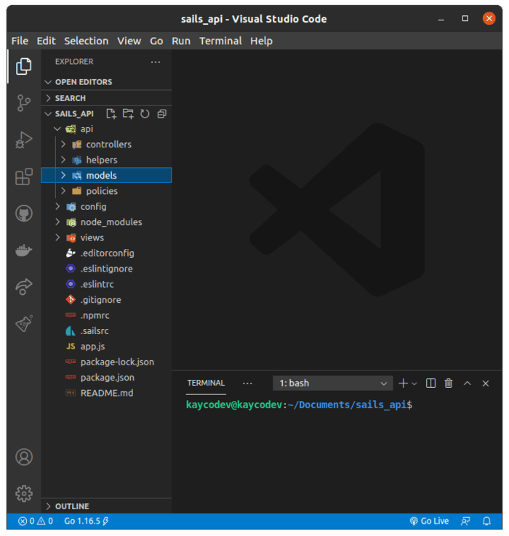Click the feedback icon in status bar

pyautogui.click(x=465, y=521)
